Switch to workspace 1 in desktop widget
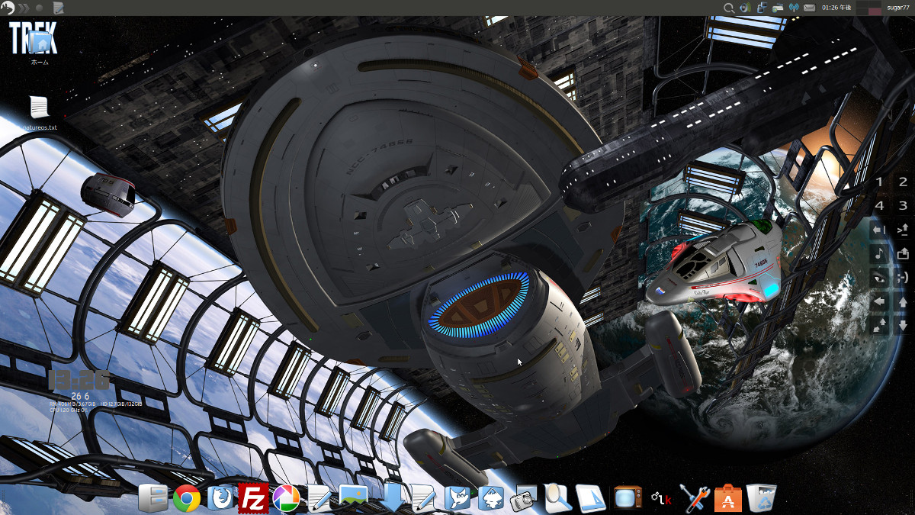915x515 pixels. tap(879, 182)
